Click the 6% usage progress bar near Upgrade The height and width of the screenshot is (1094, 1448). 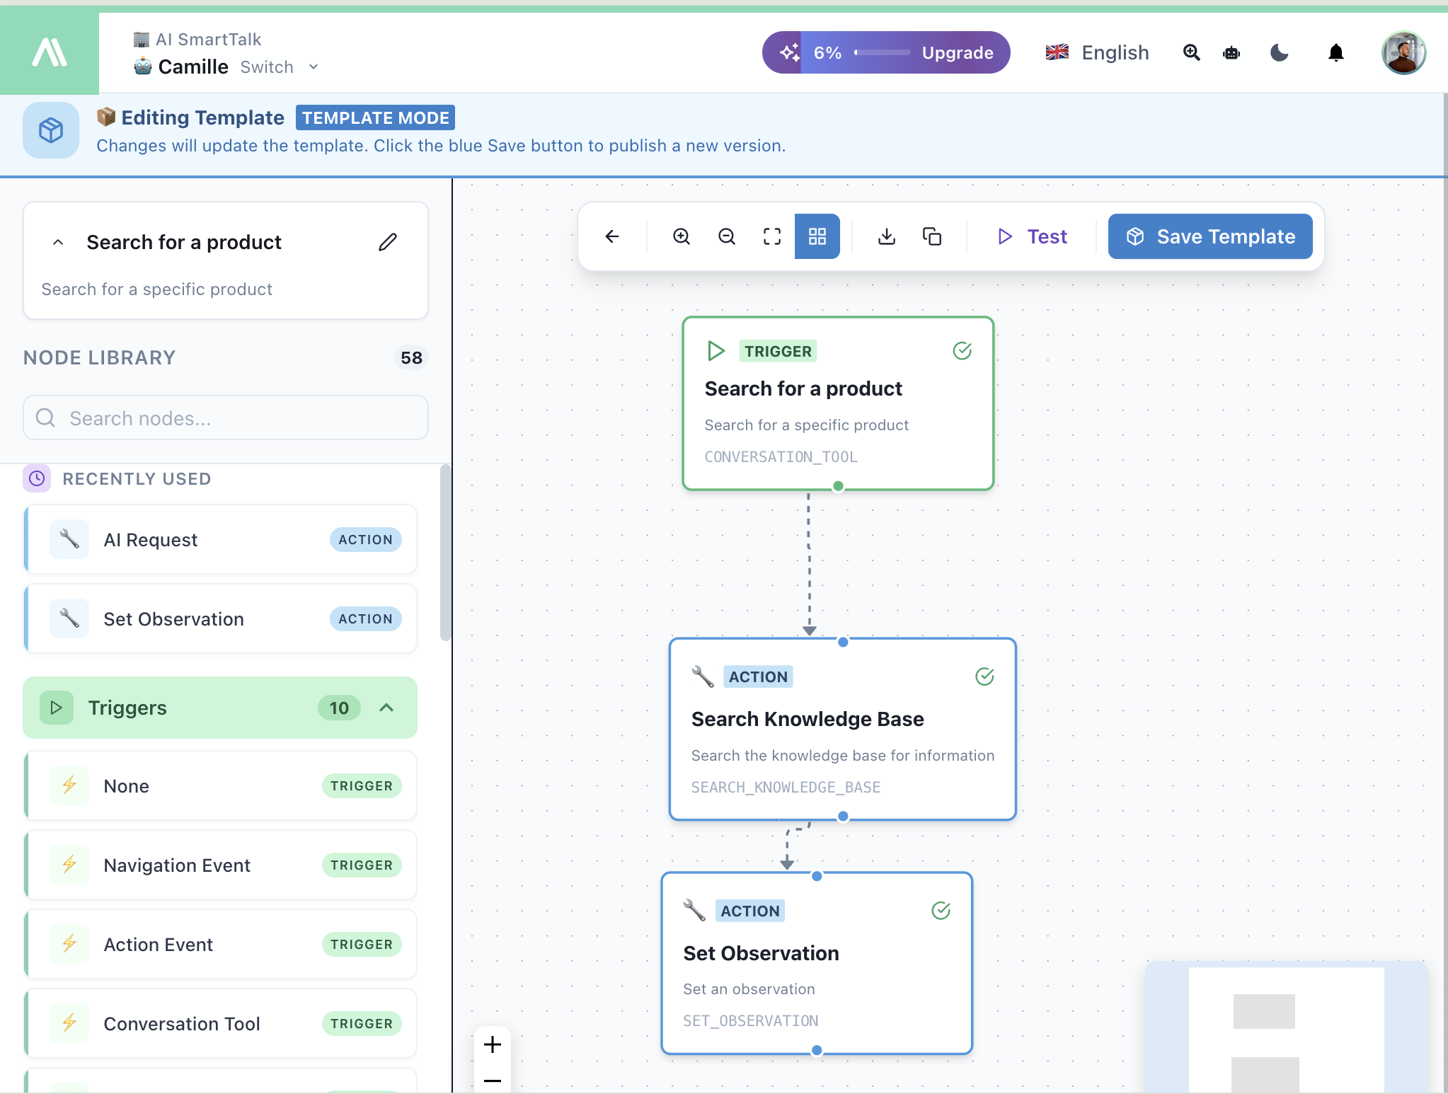(x=882, y=52)
